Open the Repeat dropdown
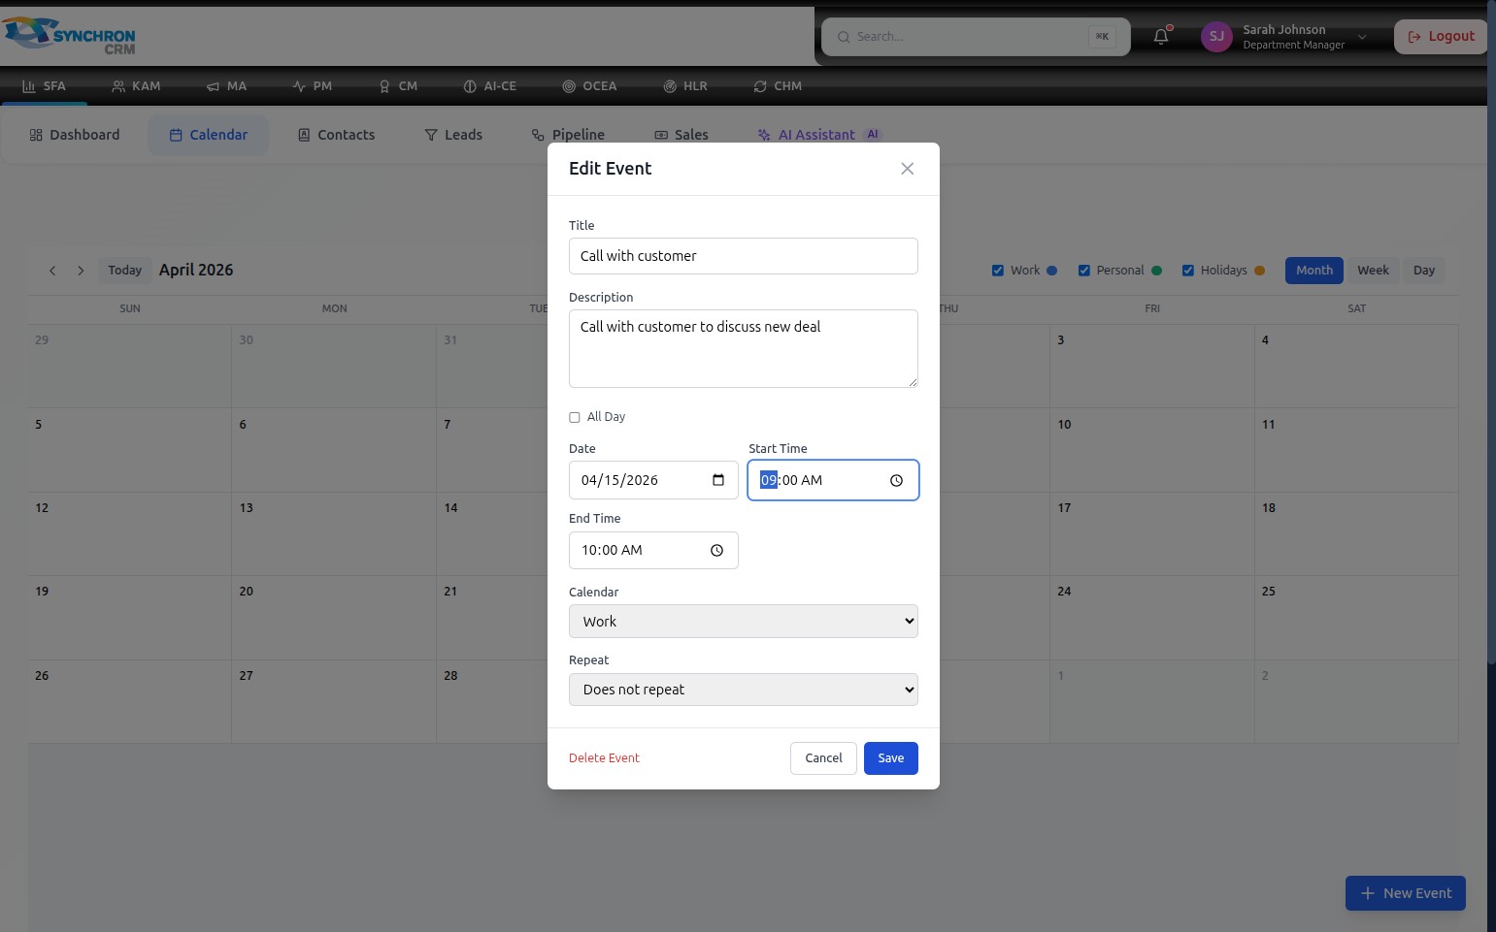Viewport: 1496px width, 932px height. tap(743, 690)
